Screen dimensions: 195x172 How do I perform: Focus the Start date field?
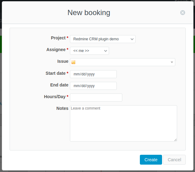coord(93,74)
